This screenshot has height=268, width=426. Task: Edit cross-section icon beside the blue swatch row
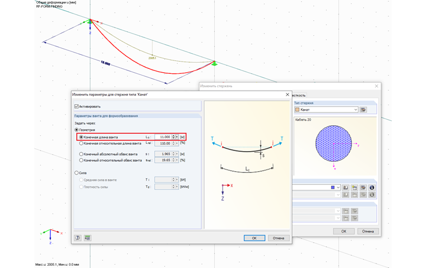[x=363, y=187]
